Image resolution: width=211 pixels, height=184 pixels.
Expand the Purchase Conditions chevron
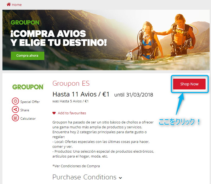point(120,178)
